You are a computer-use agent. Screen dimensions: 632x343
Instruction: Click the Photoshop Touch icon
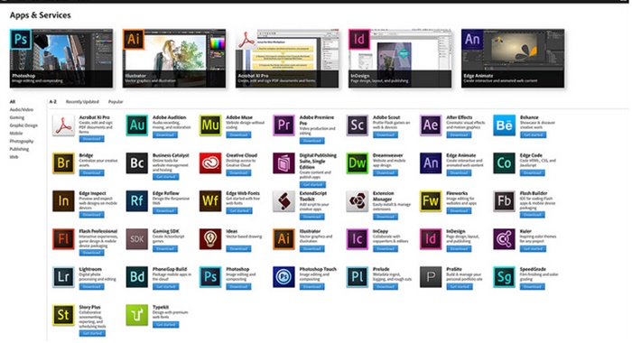(283, 277)
